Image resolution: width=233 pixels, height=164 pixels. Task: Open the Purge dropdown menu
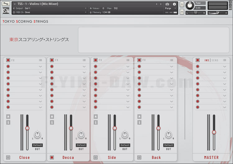[x=170, y=8]
